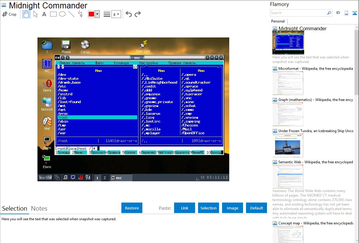Click the line thickness icon

[107, 14]
